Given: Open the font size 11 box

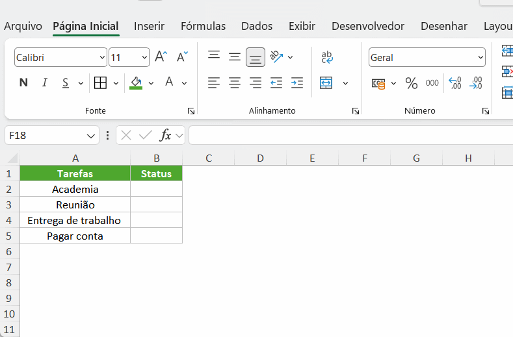Looking at the screenshot, I should (x=129, y=57).
